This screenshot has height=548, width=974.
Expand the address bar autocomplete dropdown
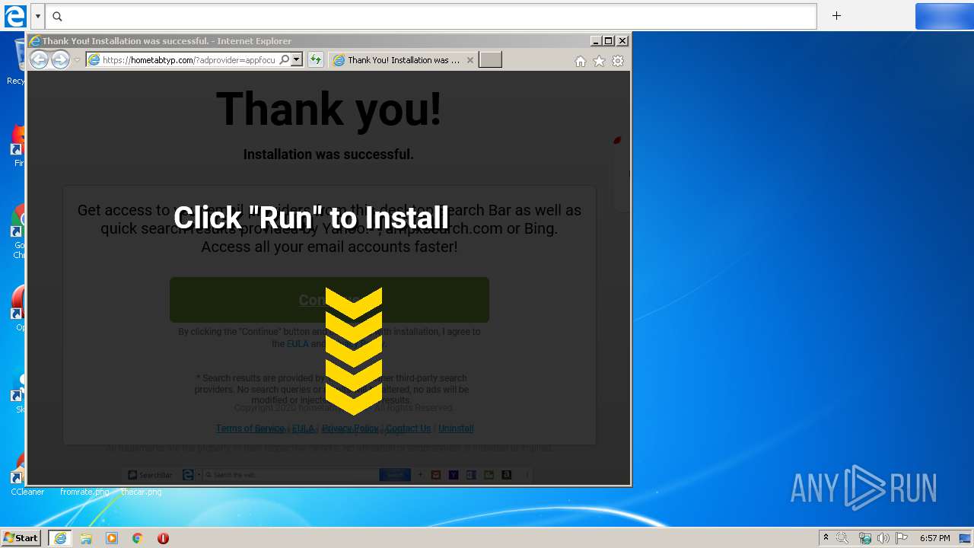(297, 60)
